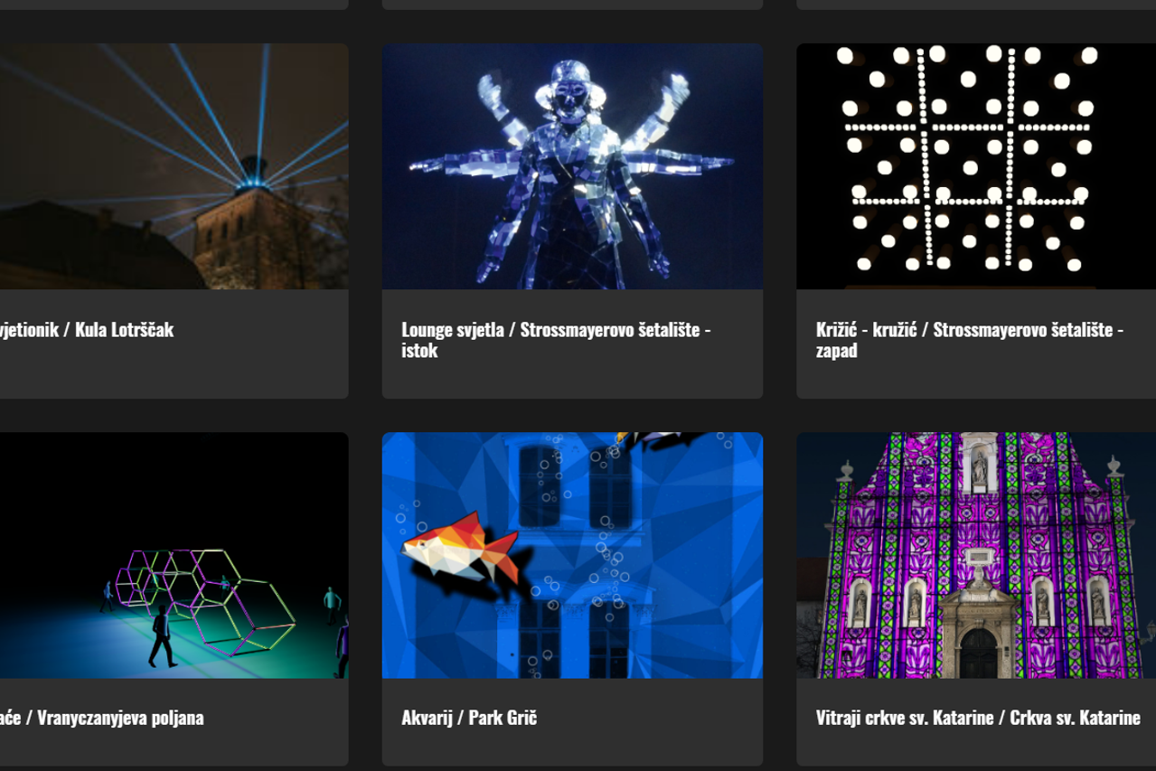The height and width of the screenshot is (771, 1156).
Task: Open the Kula Lotrščak light beams thumbnail
Action: click(174, 166)
